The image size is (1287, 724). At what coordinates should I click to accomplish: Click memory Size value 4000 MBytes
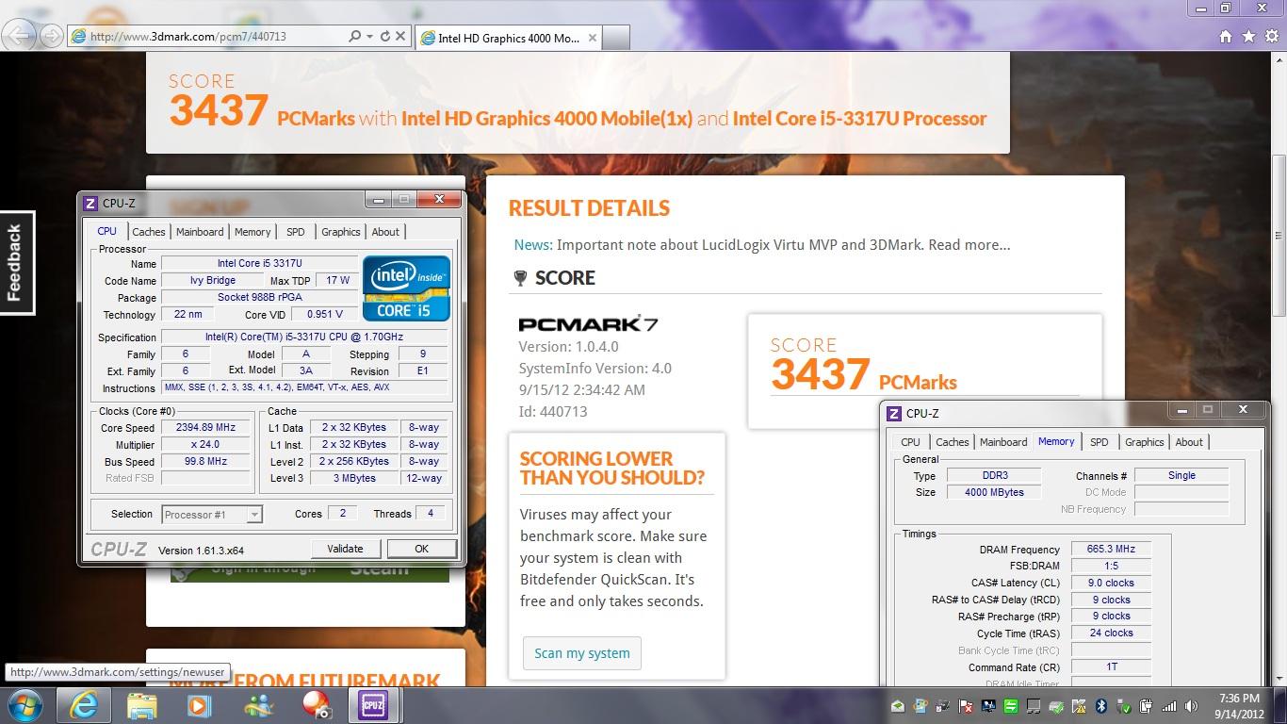point(994,493)
